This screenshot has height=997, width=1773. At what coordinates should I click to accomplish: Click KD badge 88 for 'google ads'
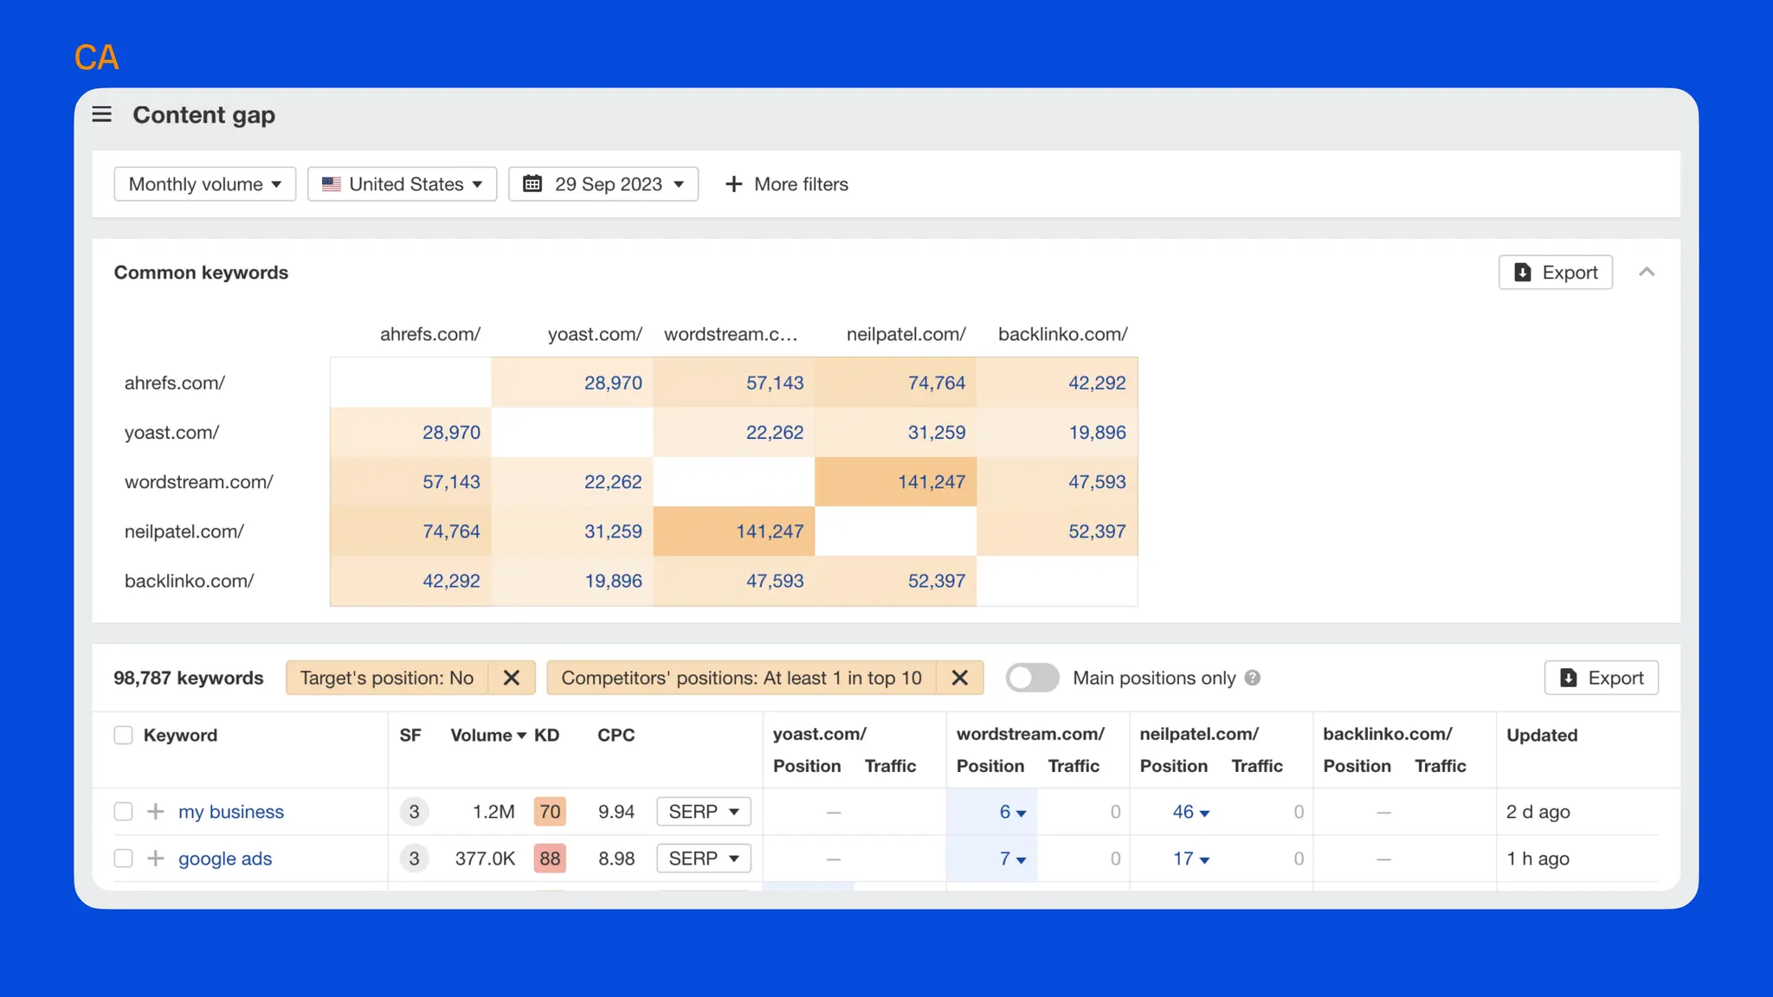point(550,859)
